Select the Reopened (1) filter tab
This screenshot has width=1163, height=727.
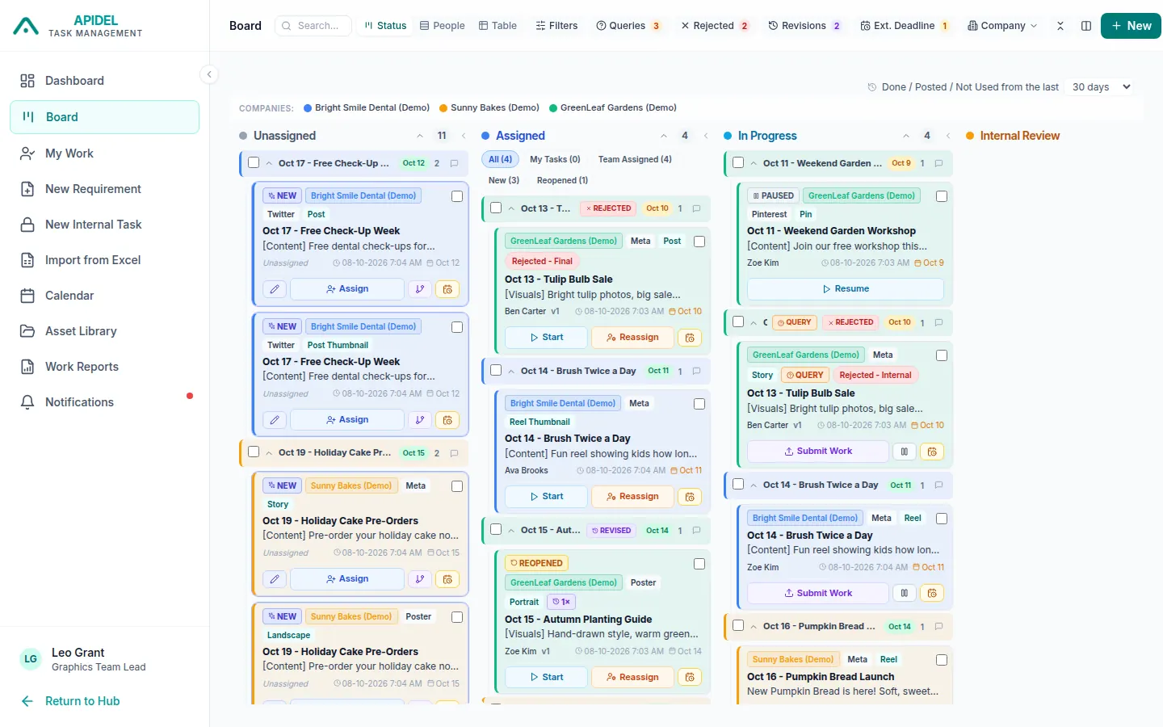click(562, 181)
